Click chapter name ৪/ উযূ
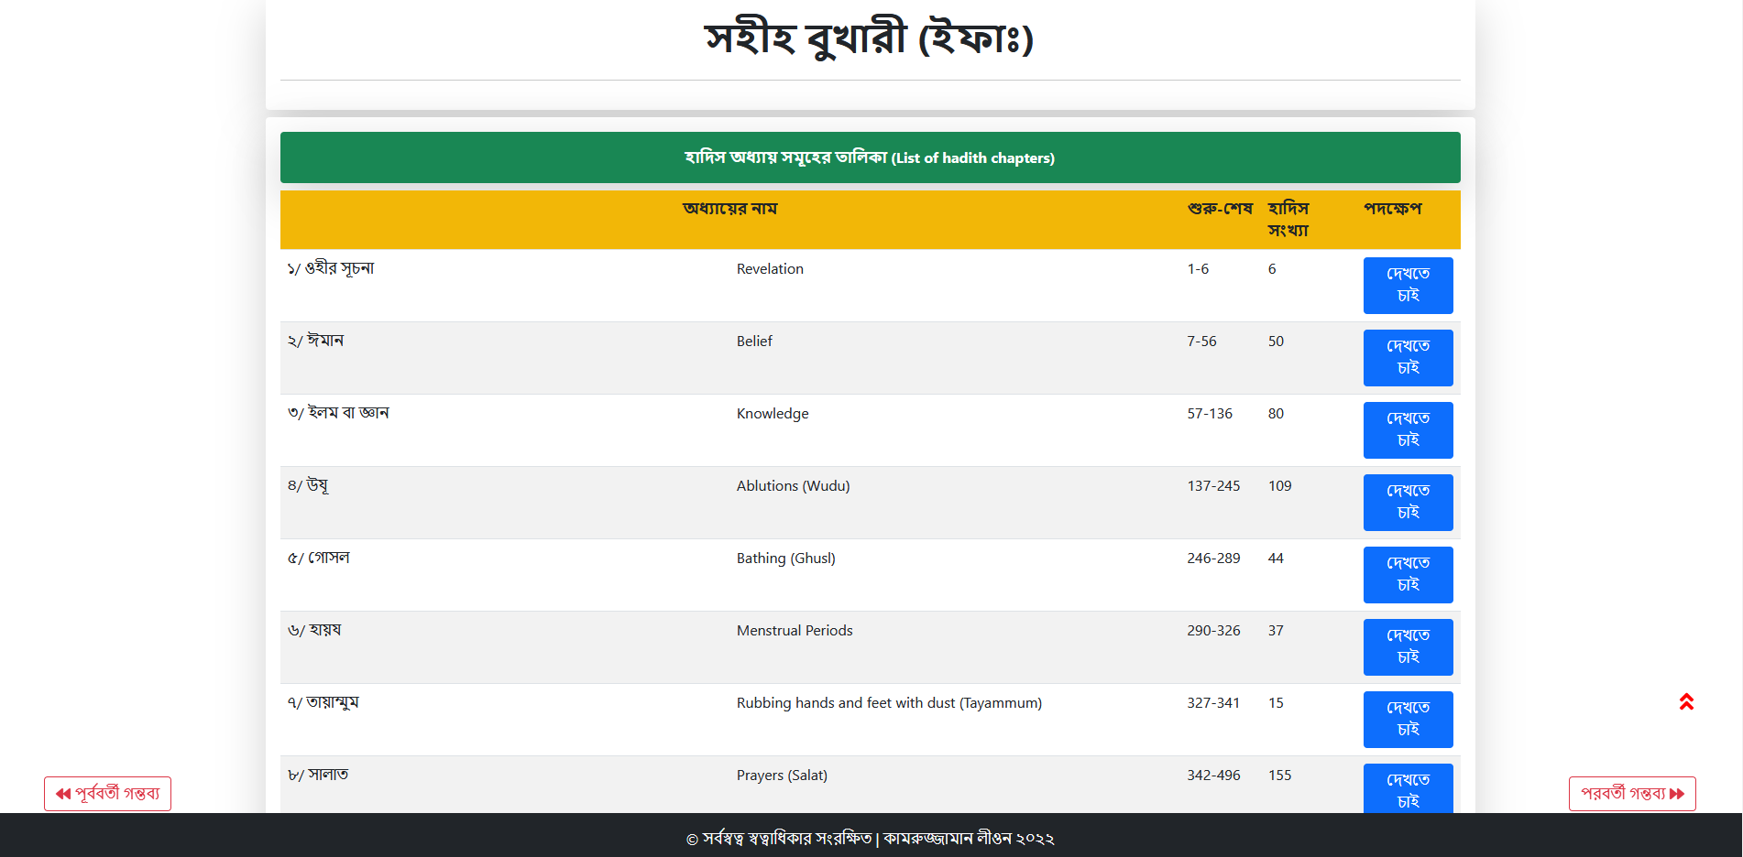Viewport: 1743px width, 857px height. (x=308, y=485)
